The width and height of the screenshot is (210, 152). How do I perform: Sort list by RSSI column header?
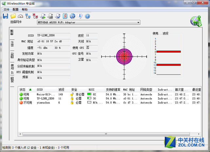[x=96, y=90]
